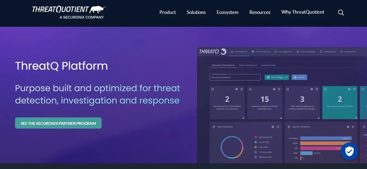Open settings gear on vulnerabilities widget
367x169 pixels.
pos(237,89)
